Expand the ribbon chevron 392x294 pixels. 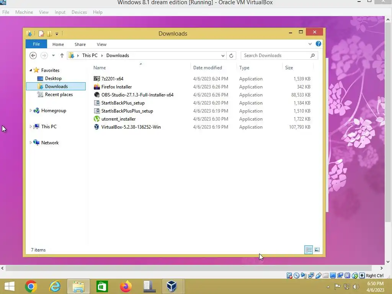click(x=310, y=44)
